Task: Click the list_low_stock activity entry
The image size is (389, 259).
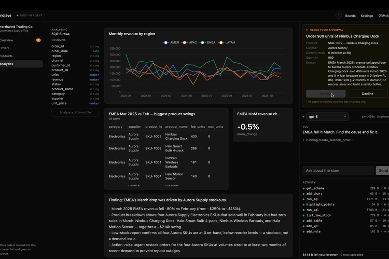Action: coord(346,216)
